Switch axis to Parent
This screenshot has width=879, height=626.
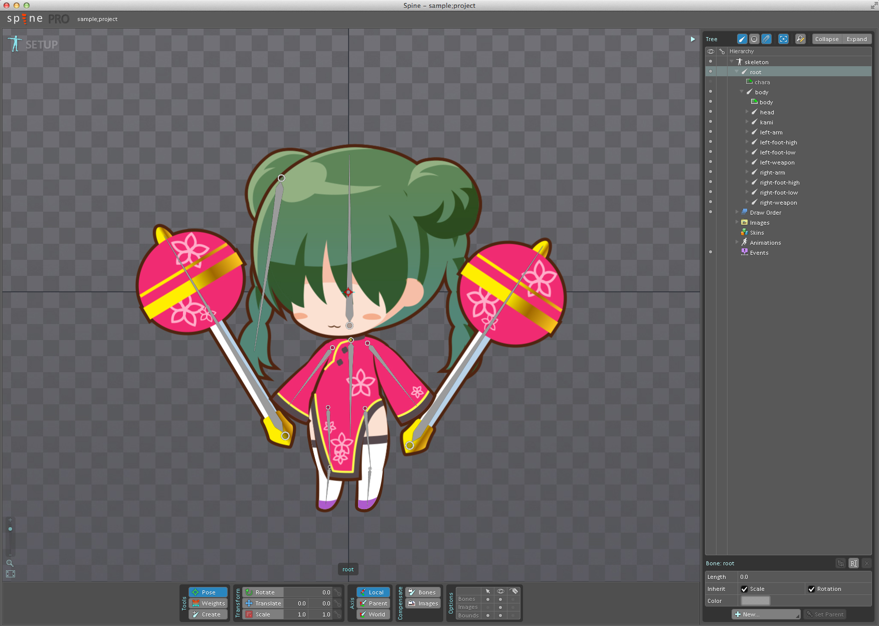(x=374, y=603)
